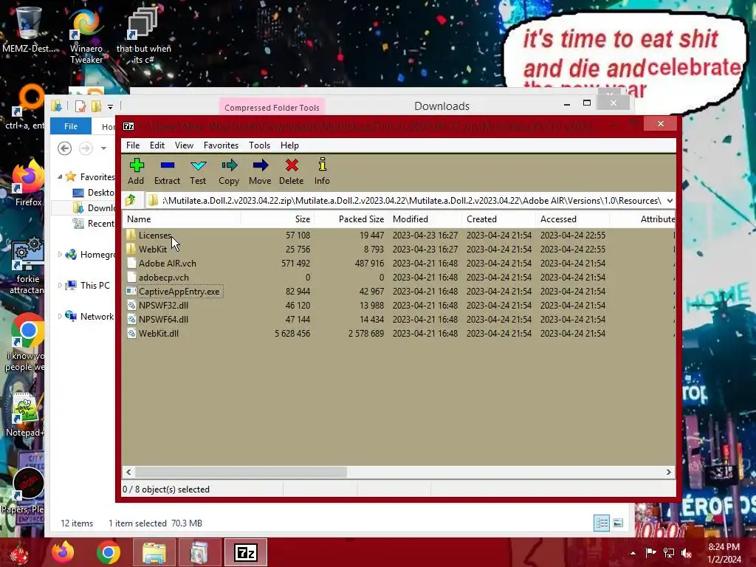Click the Notepad++ desktop shortcut
The width and height of the screenshot is (756, 567).
coord(25,415)
